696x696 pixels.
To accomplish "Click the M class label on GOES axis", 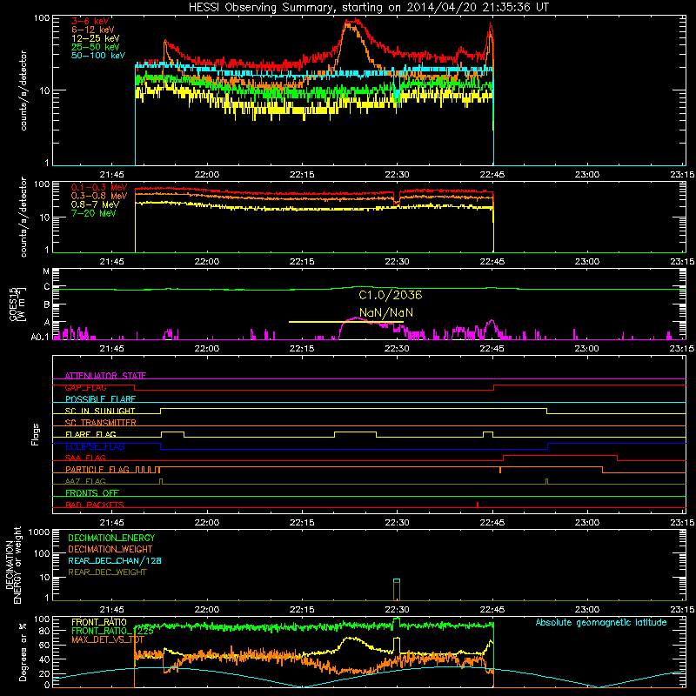I will click(46, 271).
